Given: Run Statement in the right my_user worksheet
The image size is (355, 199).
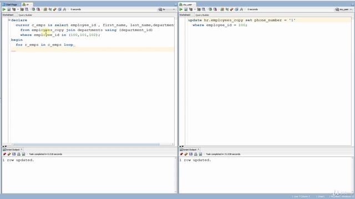Looking at the screenshot, I should point(181,9).
